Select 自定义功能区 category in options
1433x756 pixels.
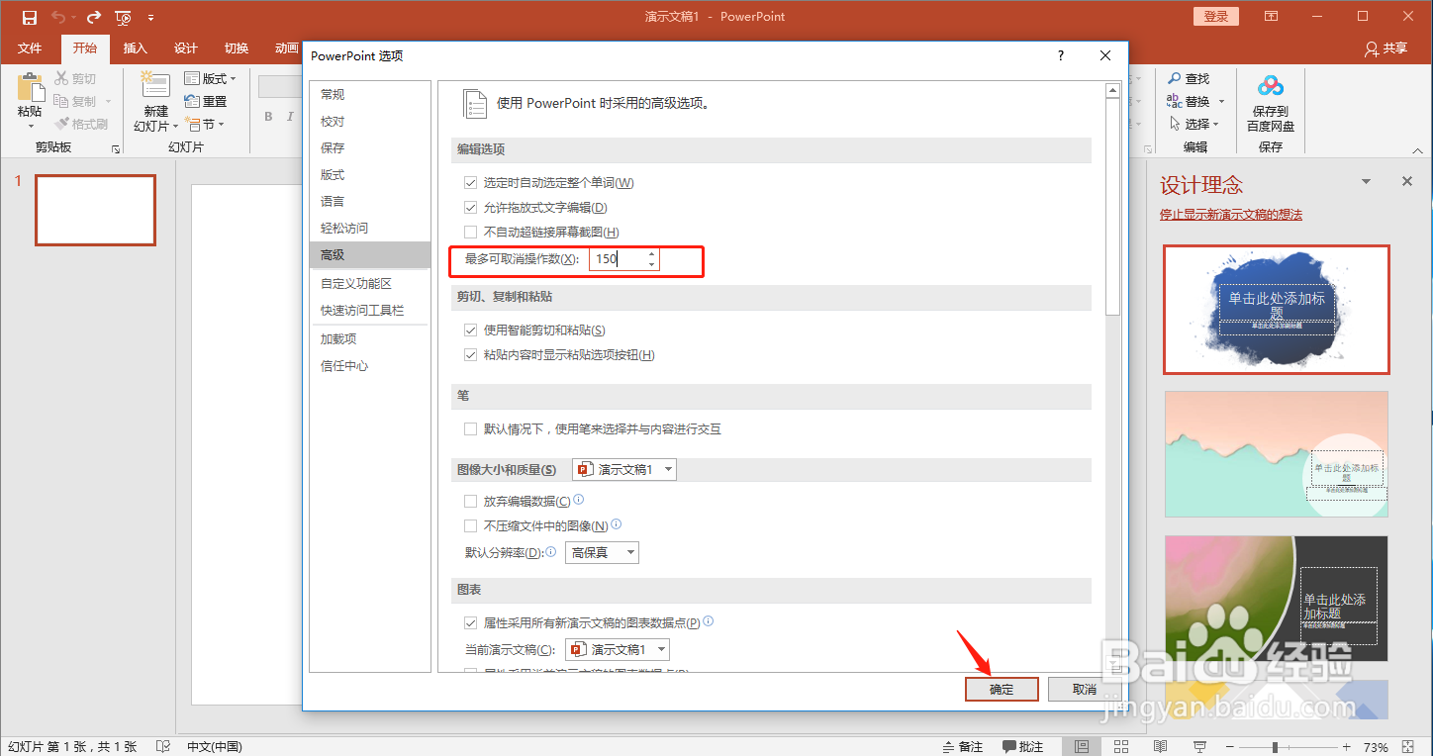point(370,283)
